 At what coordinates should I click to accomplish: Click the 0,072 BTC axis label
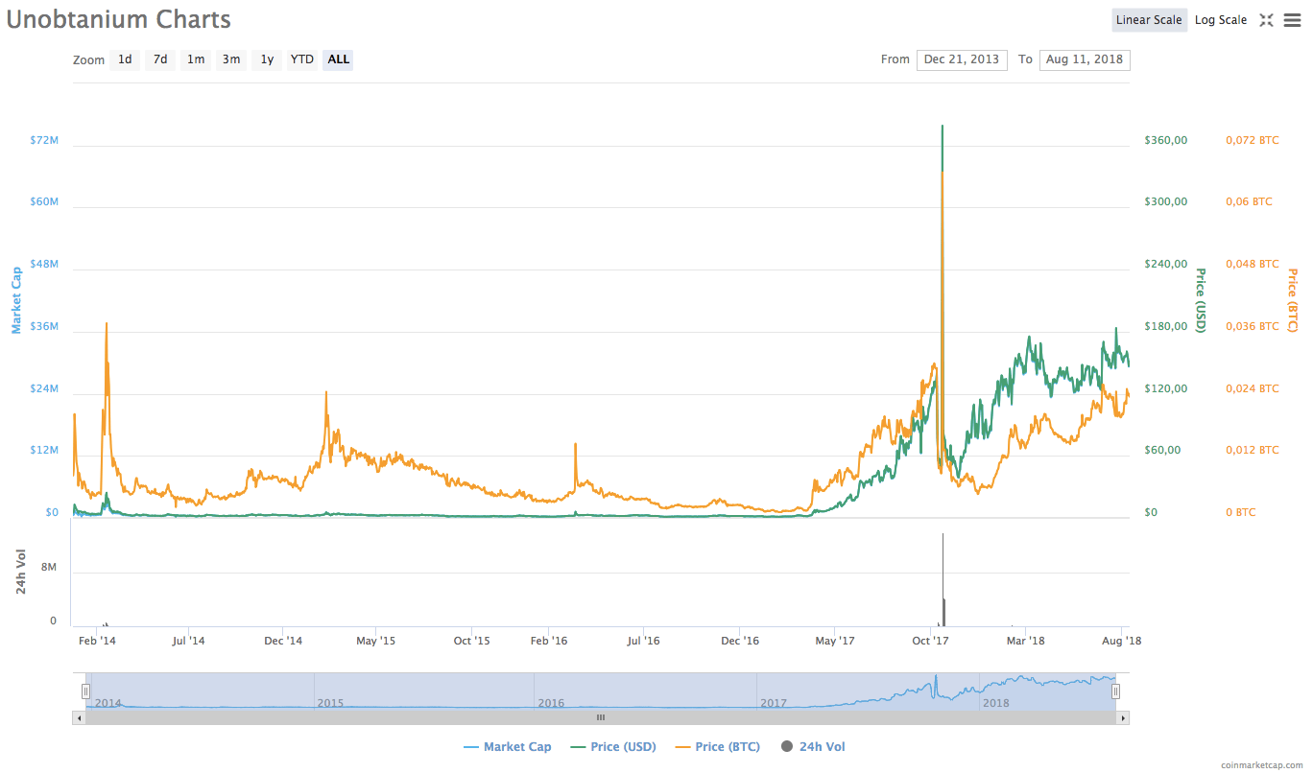click(1253, 140)
